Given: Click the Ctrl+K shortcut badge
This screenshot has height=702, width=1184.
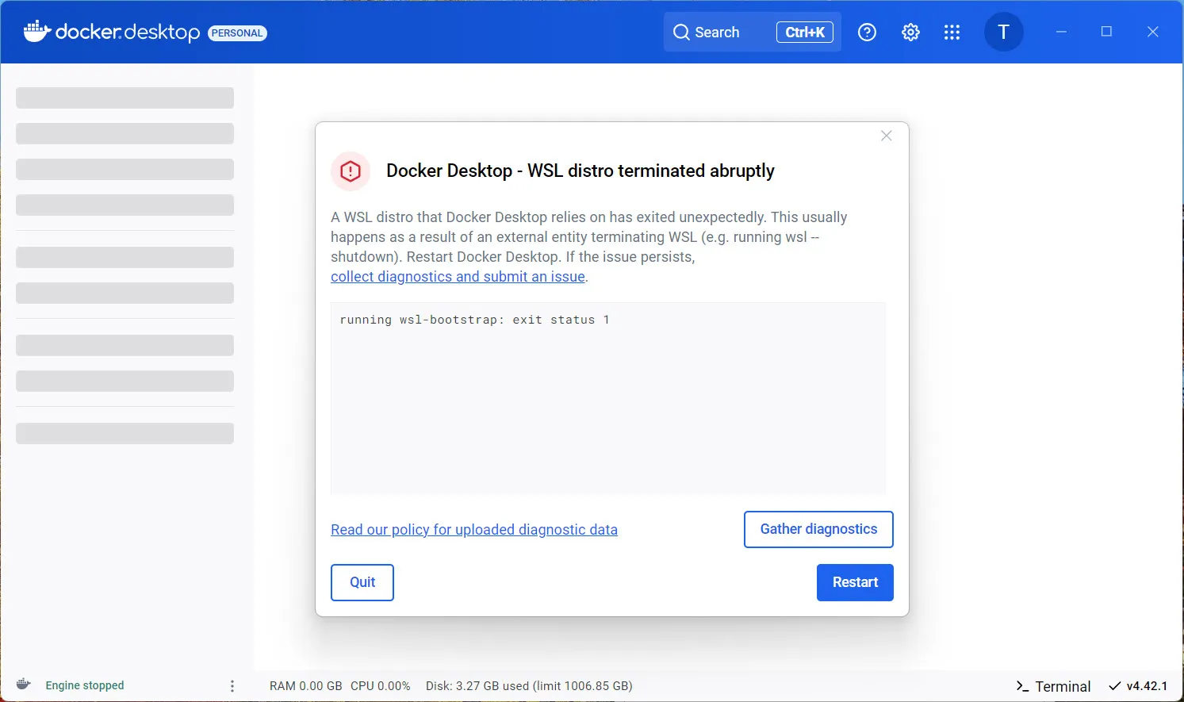Looking at the screenshot, I should pos(804,33).
